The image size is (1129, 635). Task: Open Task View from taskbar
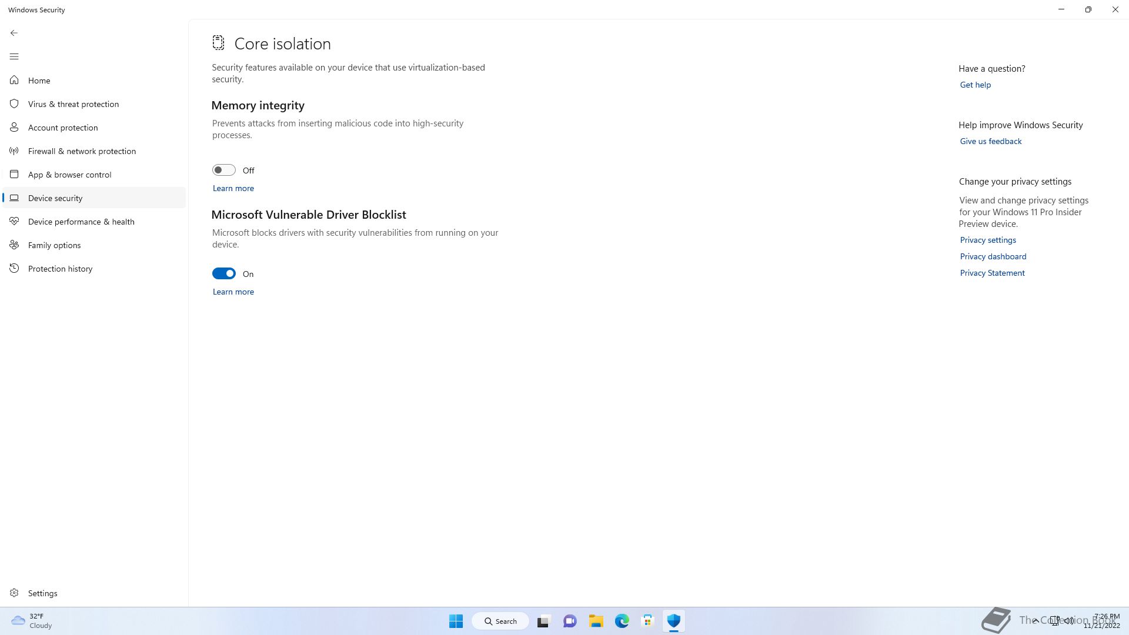coord(543,621)
